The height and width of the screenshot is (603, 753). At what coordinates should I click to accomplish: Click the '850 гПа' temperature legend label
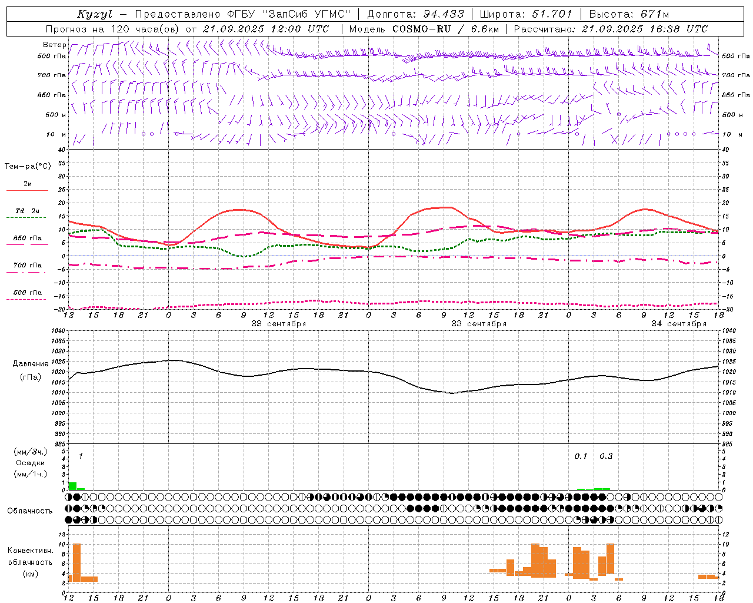coord(28,238)
